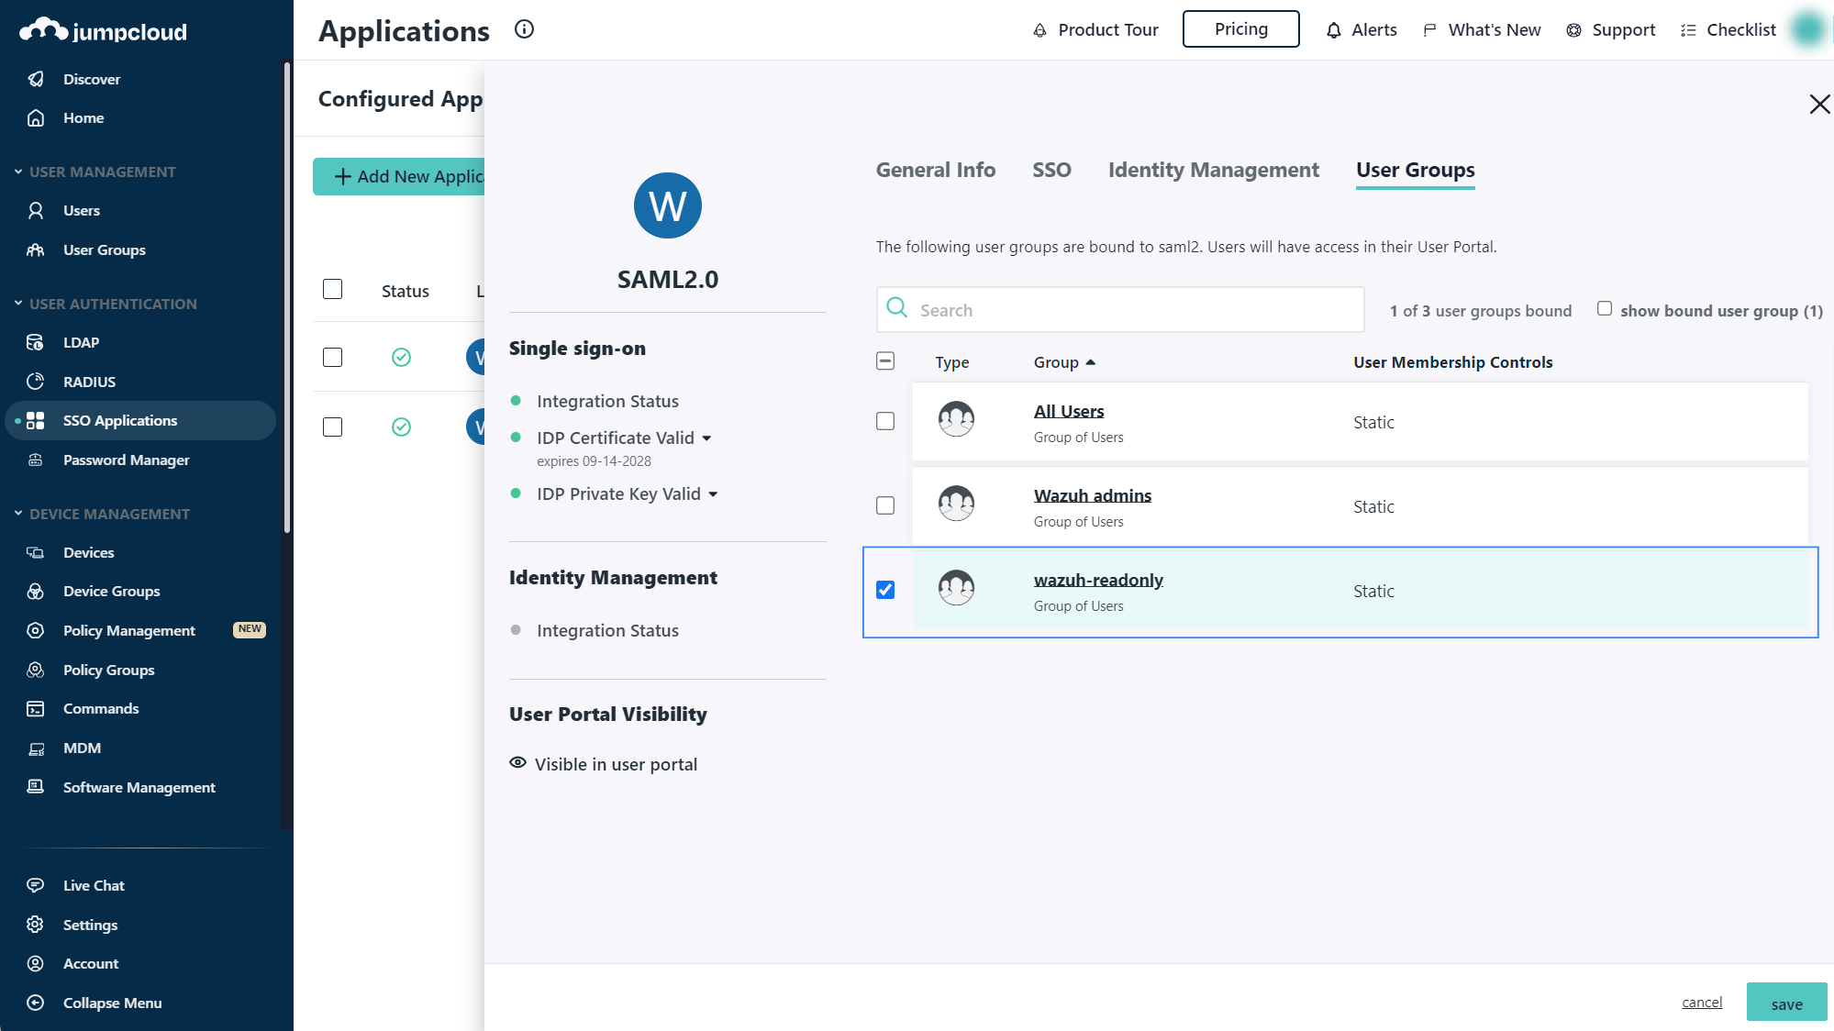Viewport: 1834px width, 1031px height.
Task: Click the cancel link
Action: tap(1702, 1003)
